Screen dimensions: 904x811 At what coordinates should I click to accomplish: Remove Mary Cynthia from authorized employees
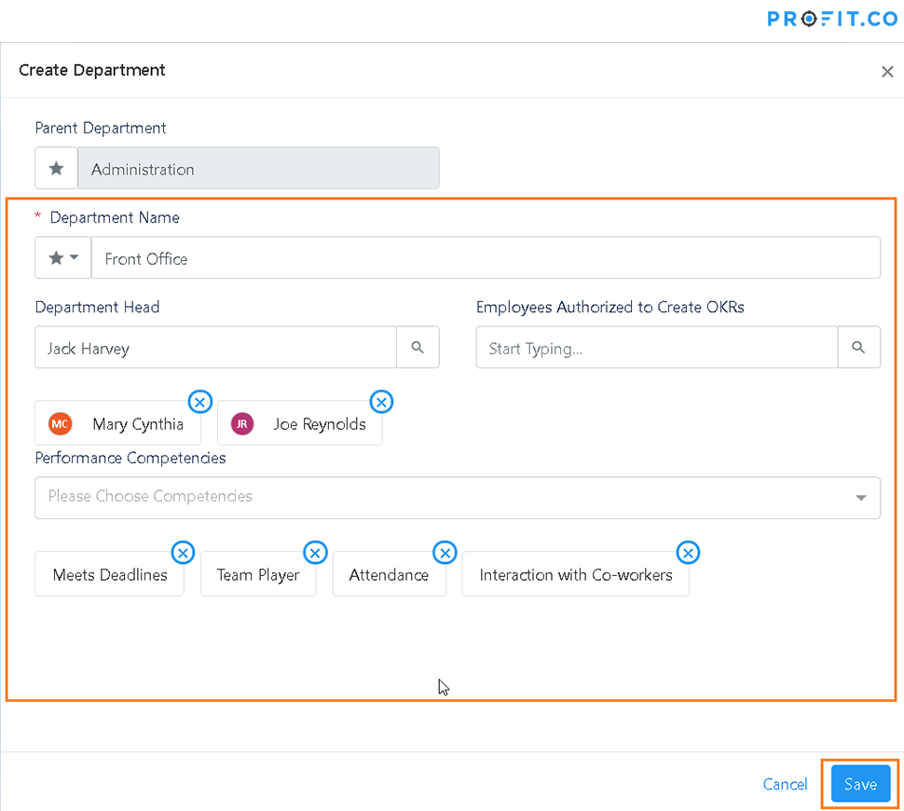click(x=200, y=402)
